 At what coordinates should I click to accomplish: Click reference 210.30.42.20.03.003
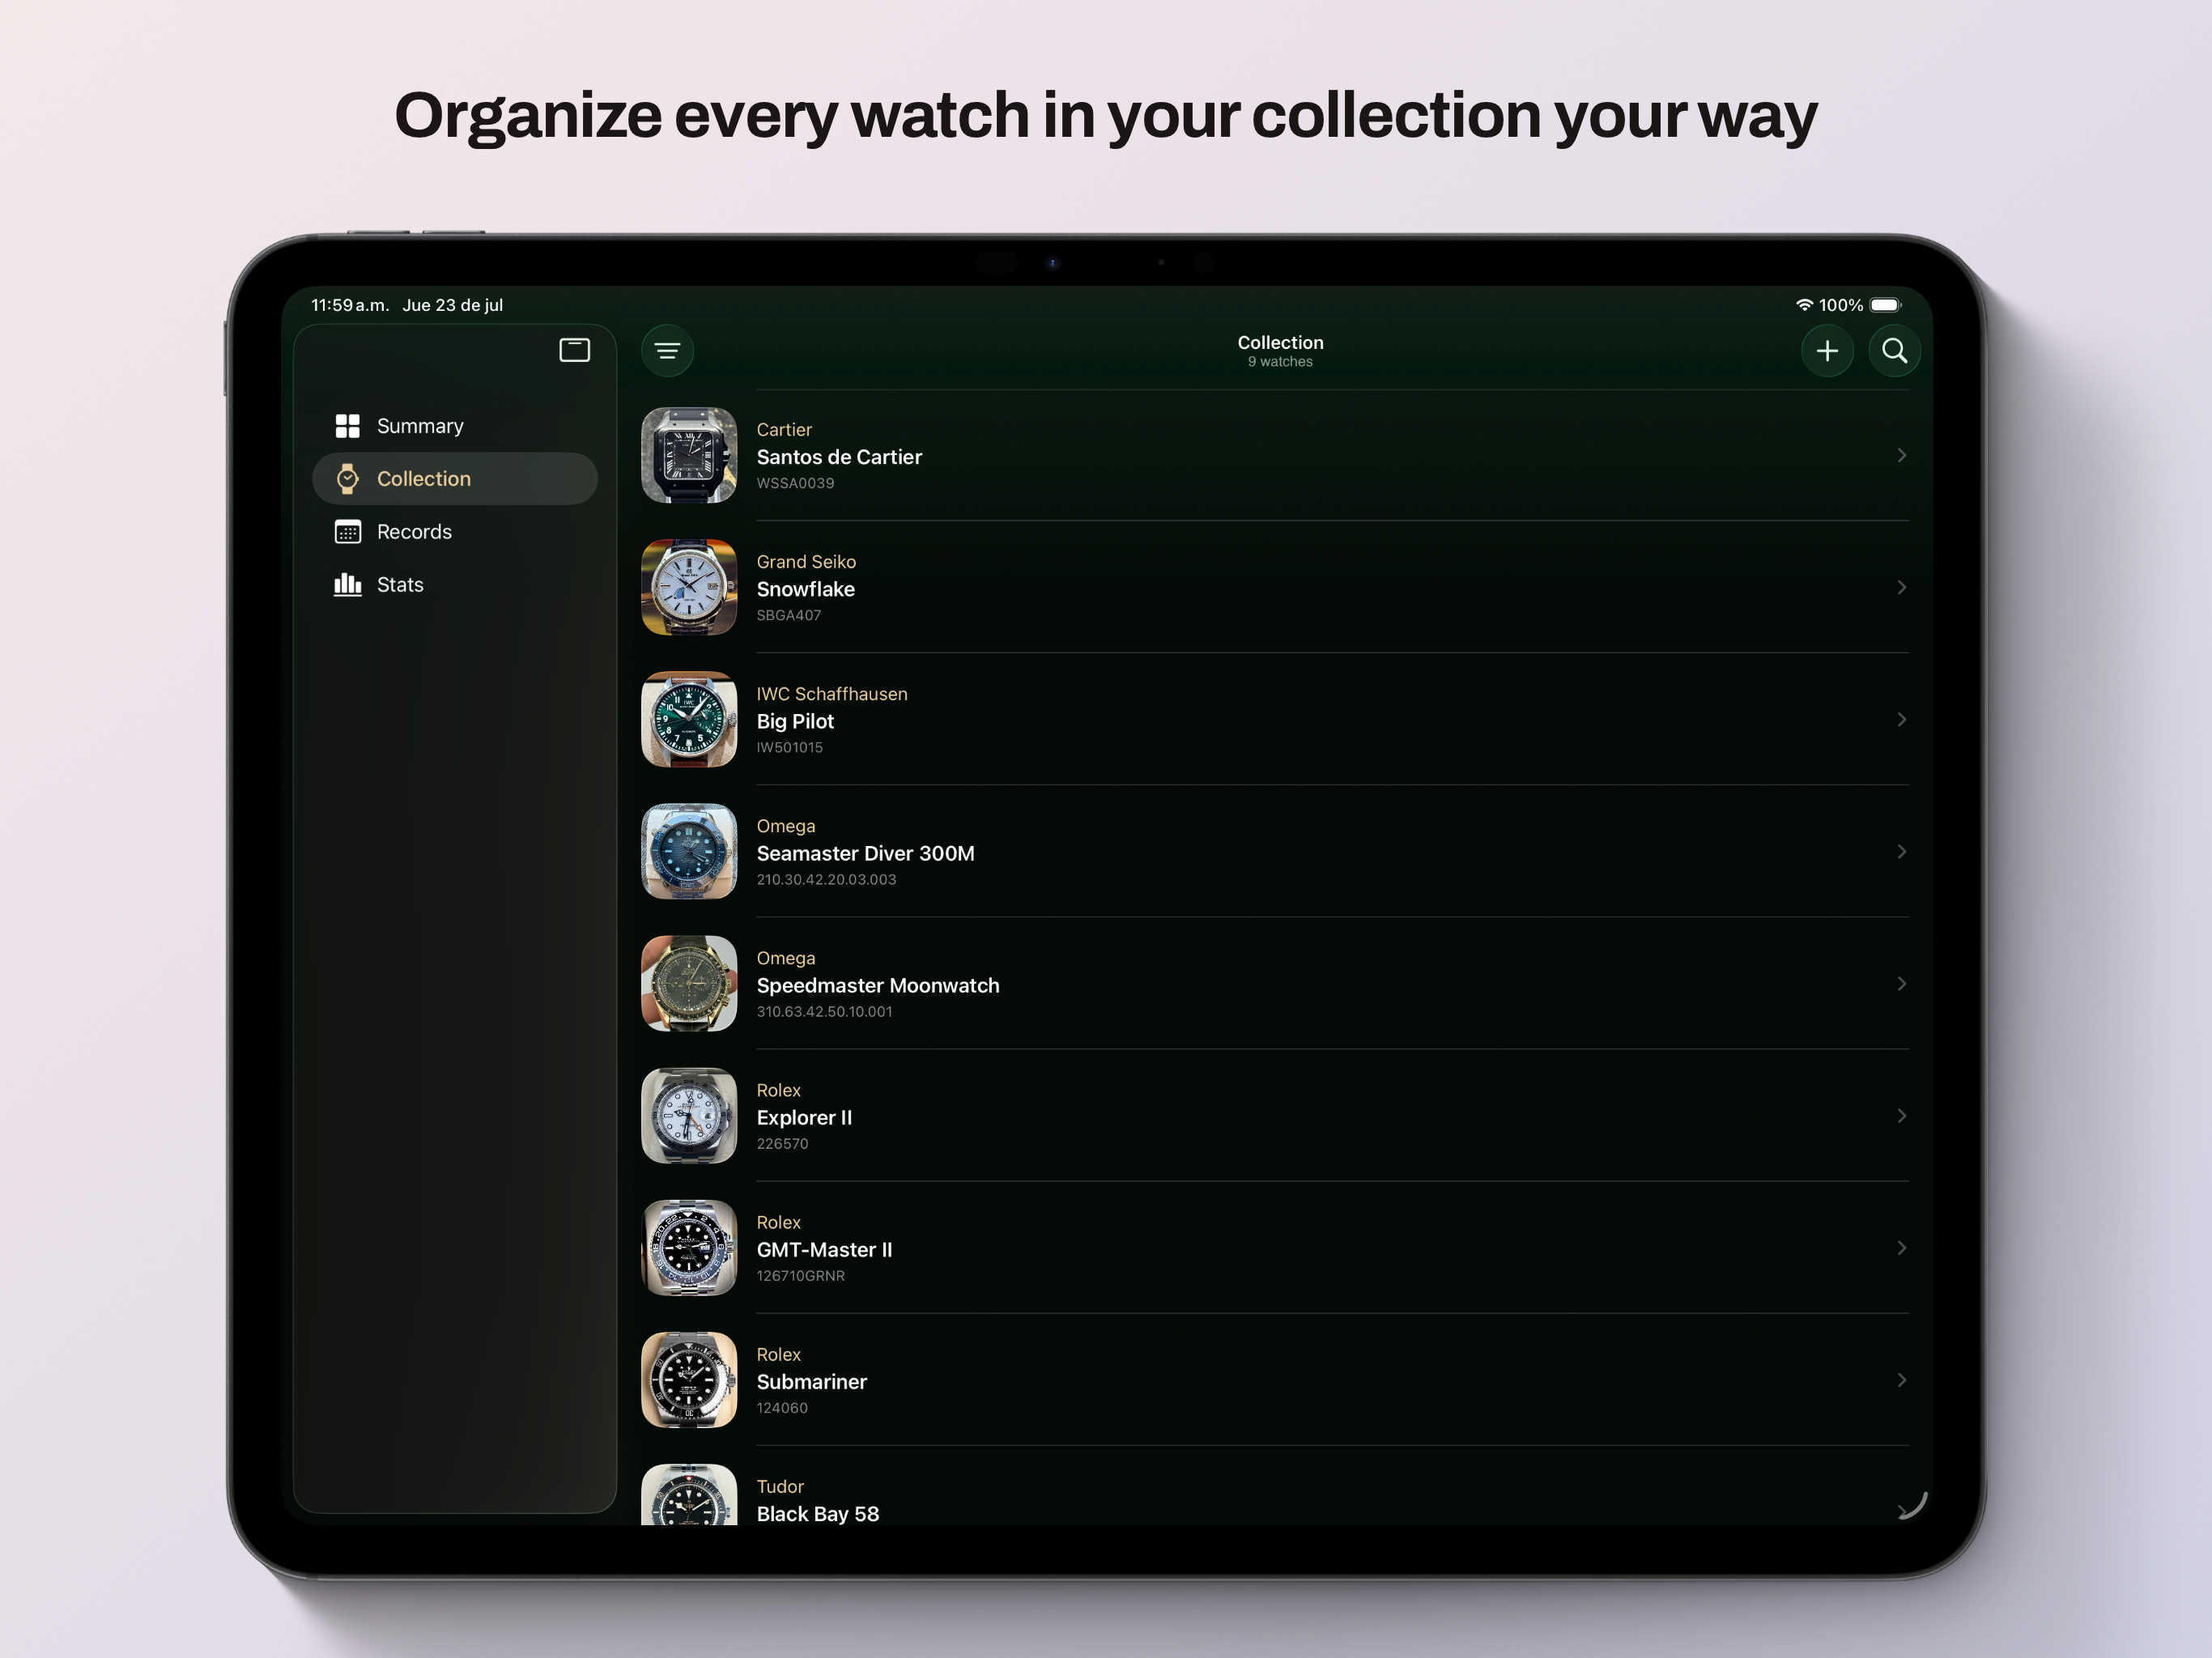pos(826,879)
